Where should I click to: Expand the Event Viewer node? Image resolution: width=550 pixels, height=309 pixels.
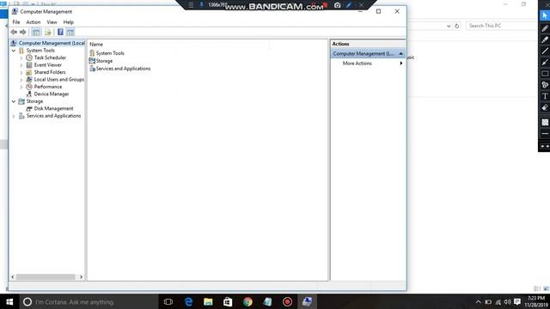[21, 65]
